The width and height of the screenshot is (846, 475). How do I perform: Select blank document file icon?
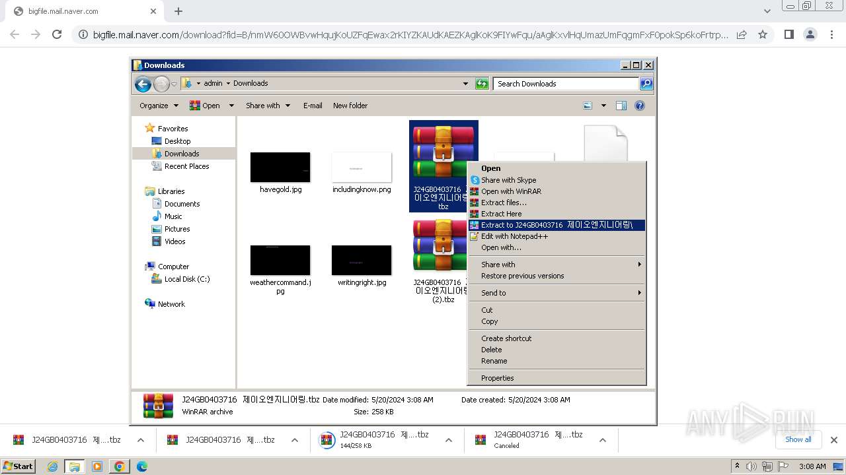coord(605,142)
